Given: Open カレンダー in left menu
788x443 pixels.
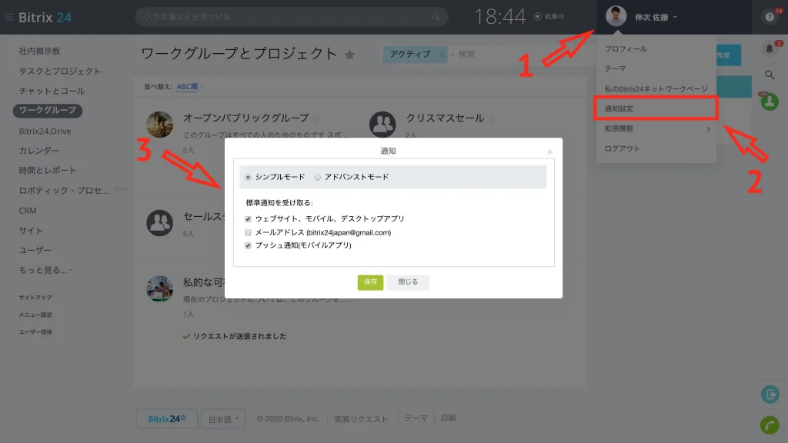Looking at the screenshot, I should [x=38, y=151].
